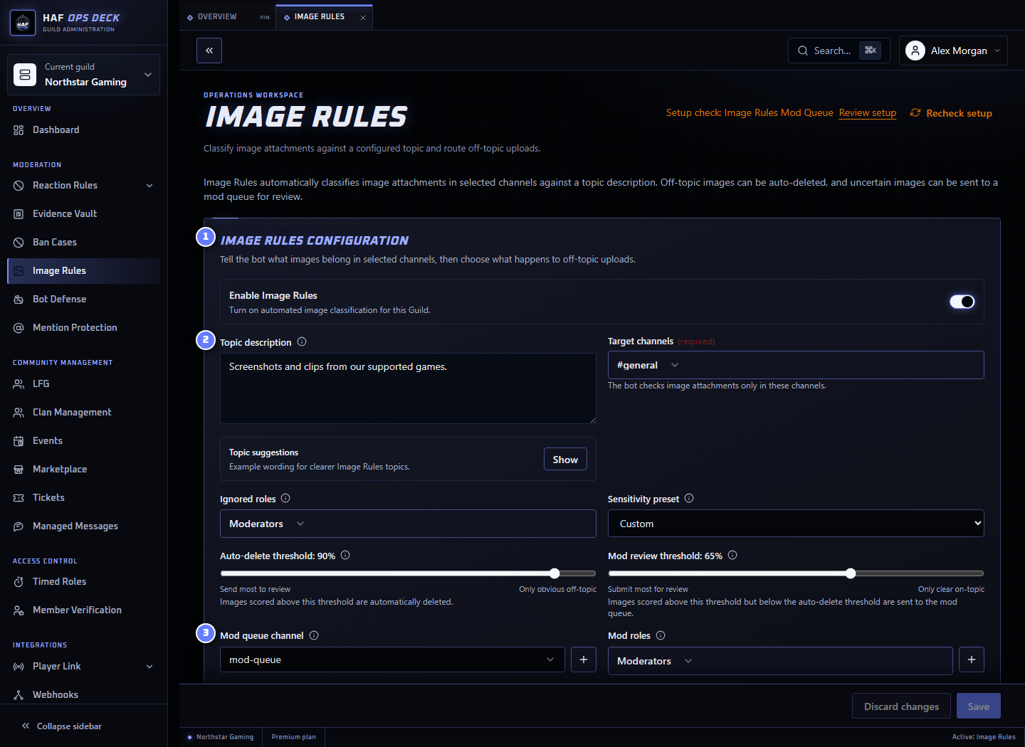Click the user avatar icon beside Alex Morgan
This screenshot has height=747, width=1025.
(x=915, y=51)
